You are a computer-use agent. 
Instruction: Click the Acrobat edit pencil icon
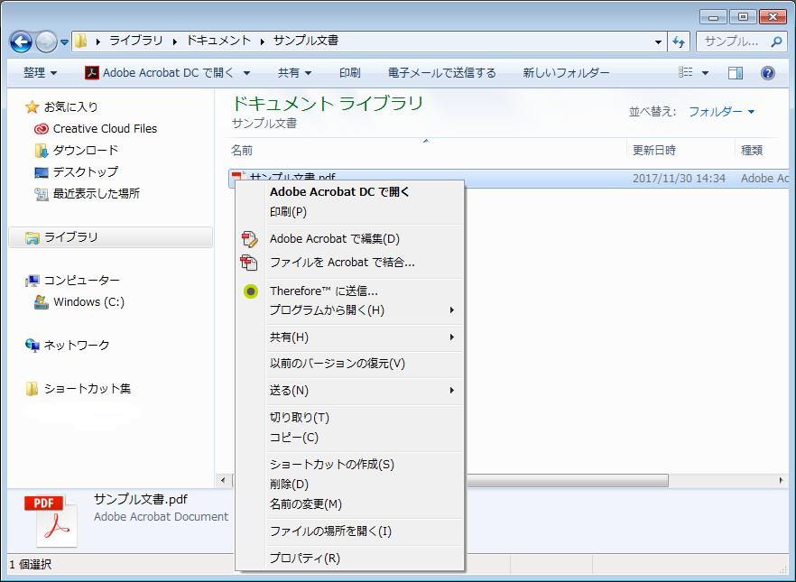[x=249, y=239]
